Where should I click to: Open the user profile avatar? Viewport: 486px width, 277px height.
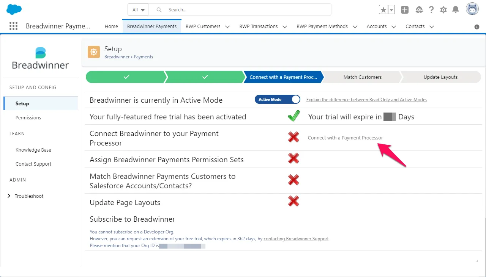tap(472, 9)
